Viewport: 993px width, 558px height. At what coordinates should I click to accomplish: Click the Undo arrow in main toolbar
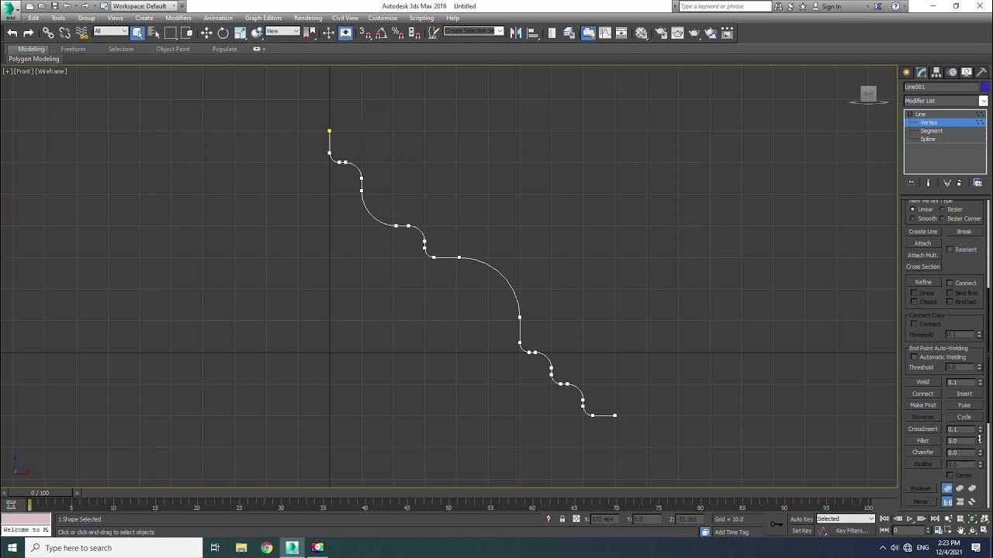(12, 33)
